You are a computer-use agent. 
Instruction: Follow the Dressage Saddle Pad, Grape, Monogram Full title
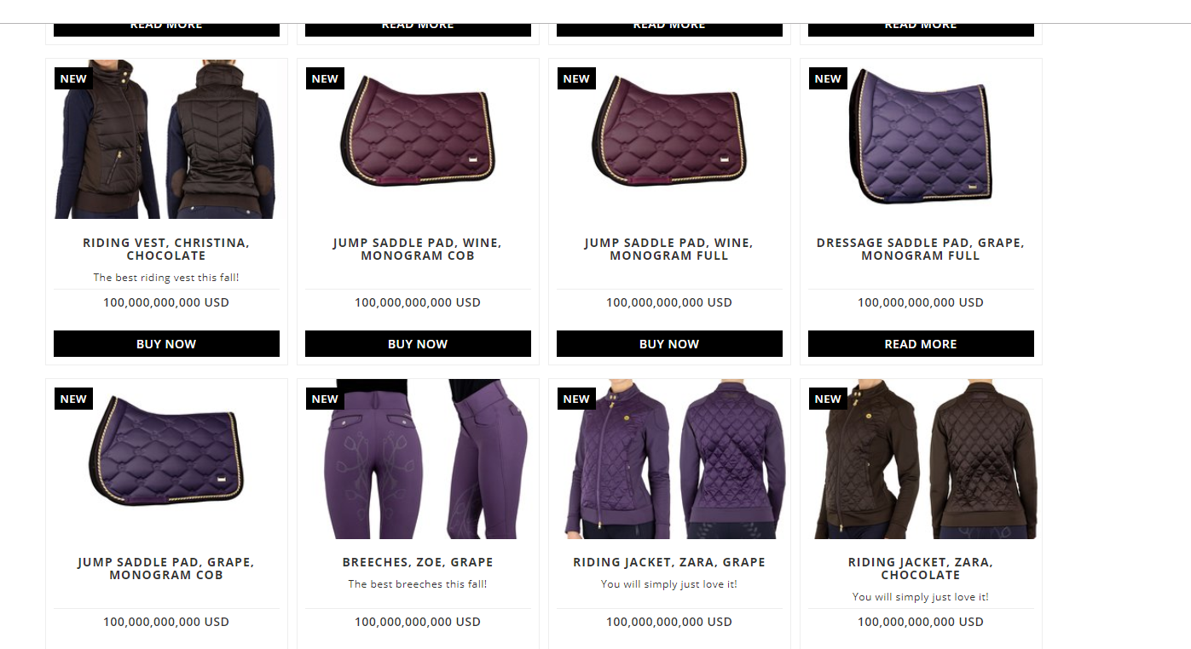coord(921,249)
